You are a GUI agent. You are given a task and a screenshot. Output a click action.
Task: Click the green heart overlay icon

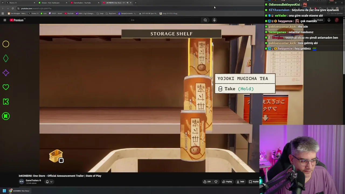[6, 87]
